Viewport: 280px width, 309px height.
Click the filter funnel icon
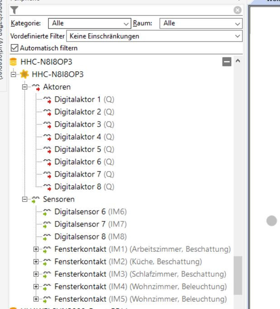point(14,10)
